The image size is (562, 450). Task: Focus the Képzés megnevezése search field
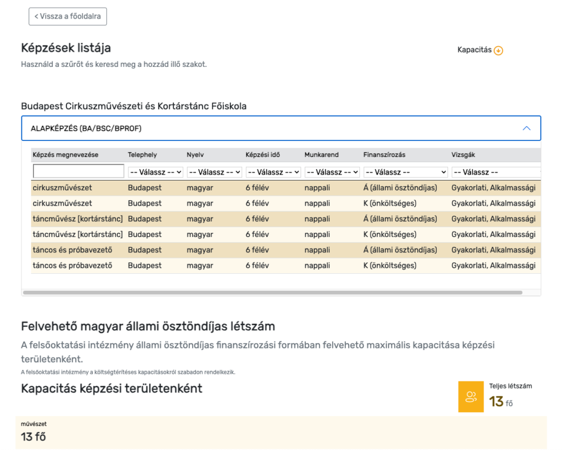pyautogui.click(x=78, y=171)
